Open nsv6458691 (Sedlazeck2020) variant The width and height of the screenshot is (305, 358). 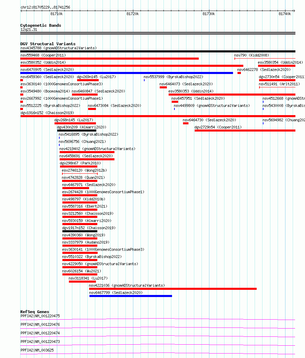tap(87, 159)
